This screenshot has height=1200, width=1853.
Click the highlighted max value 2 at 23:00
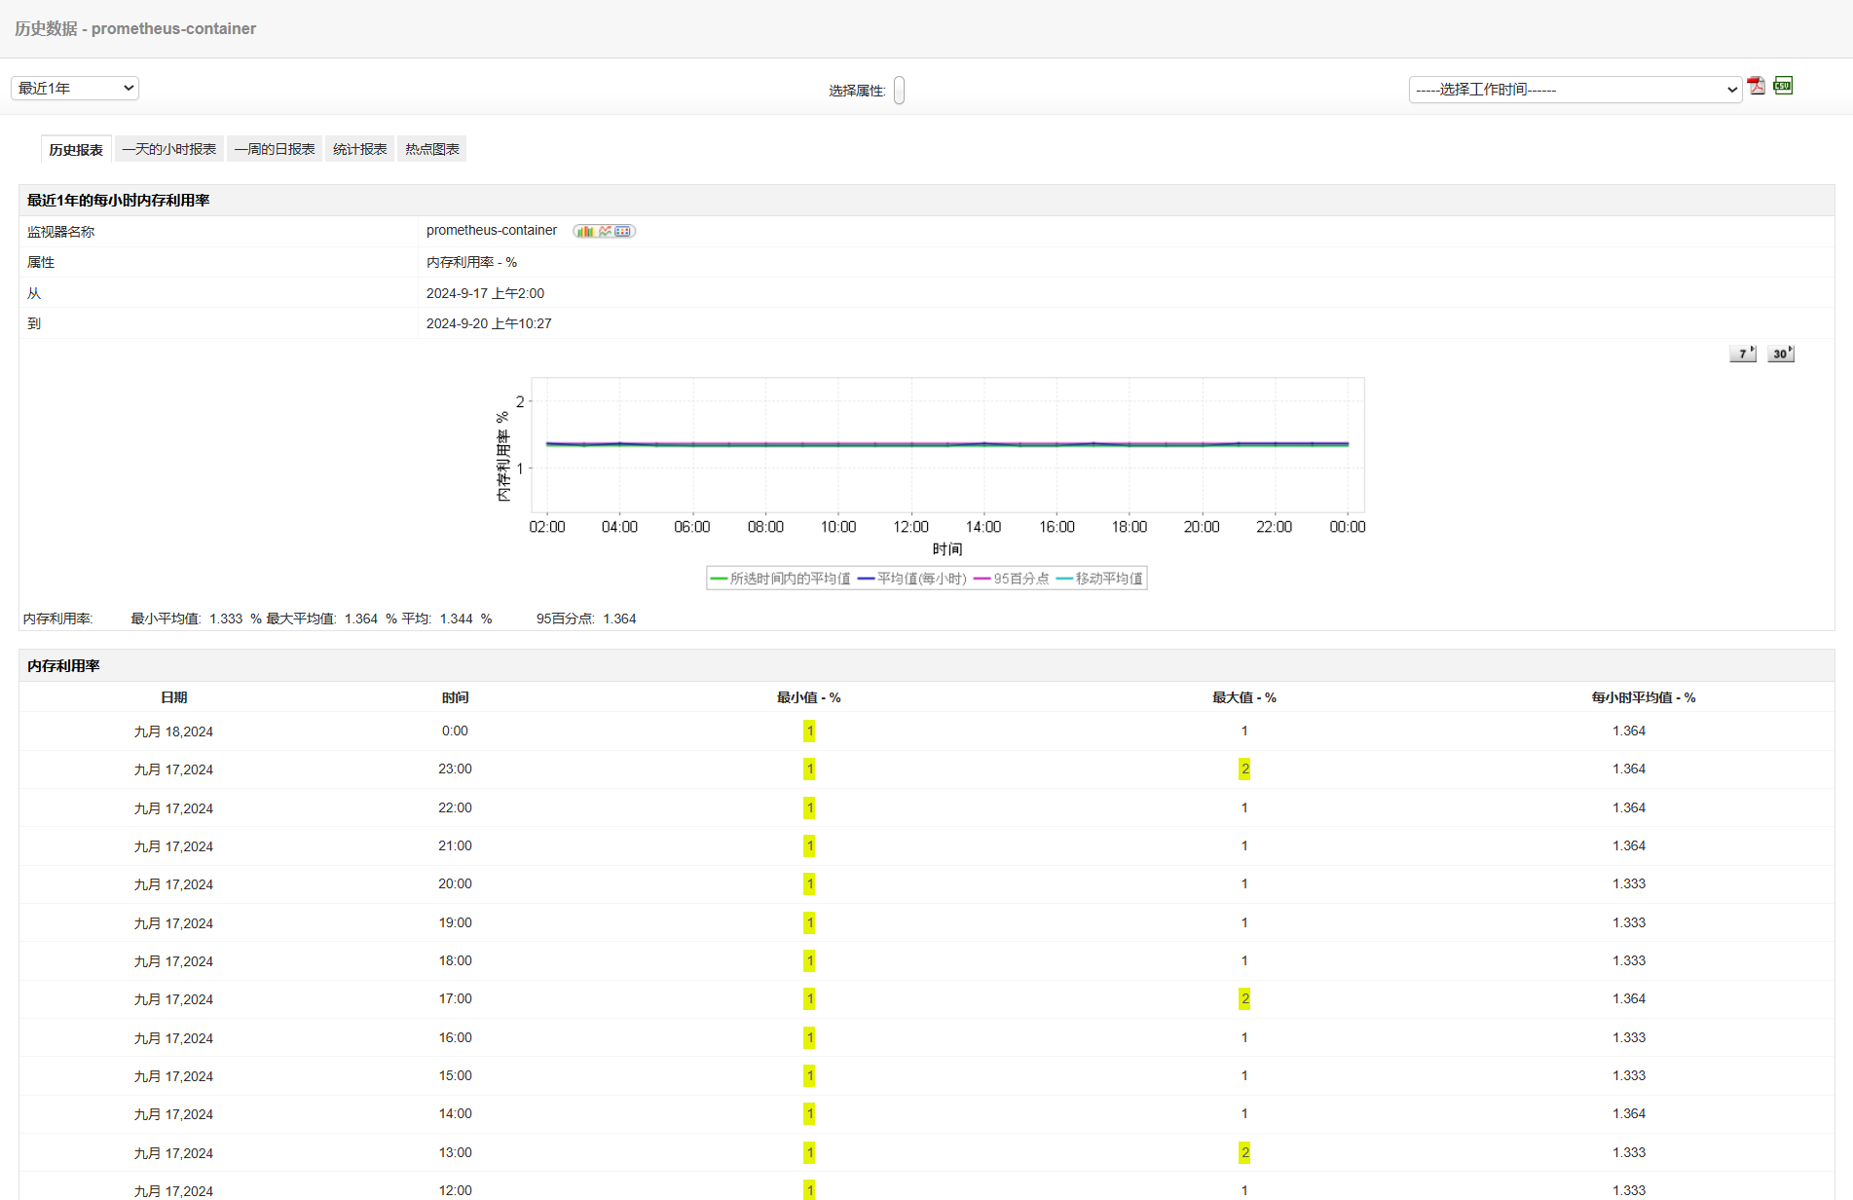[x=1244, y=769]
